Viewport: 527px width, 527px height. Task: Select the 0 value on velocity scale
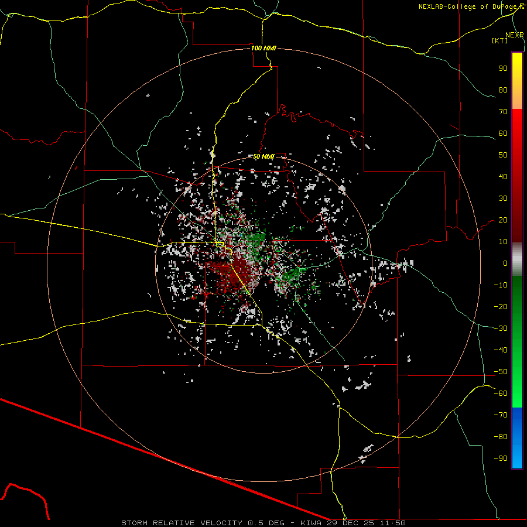click(x=505, y=263)
